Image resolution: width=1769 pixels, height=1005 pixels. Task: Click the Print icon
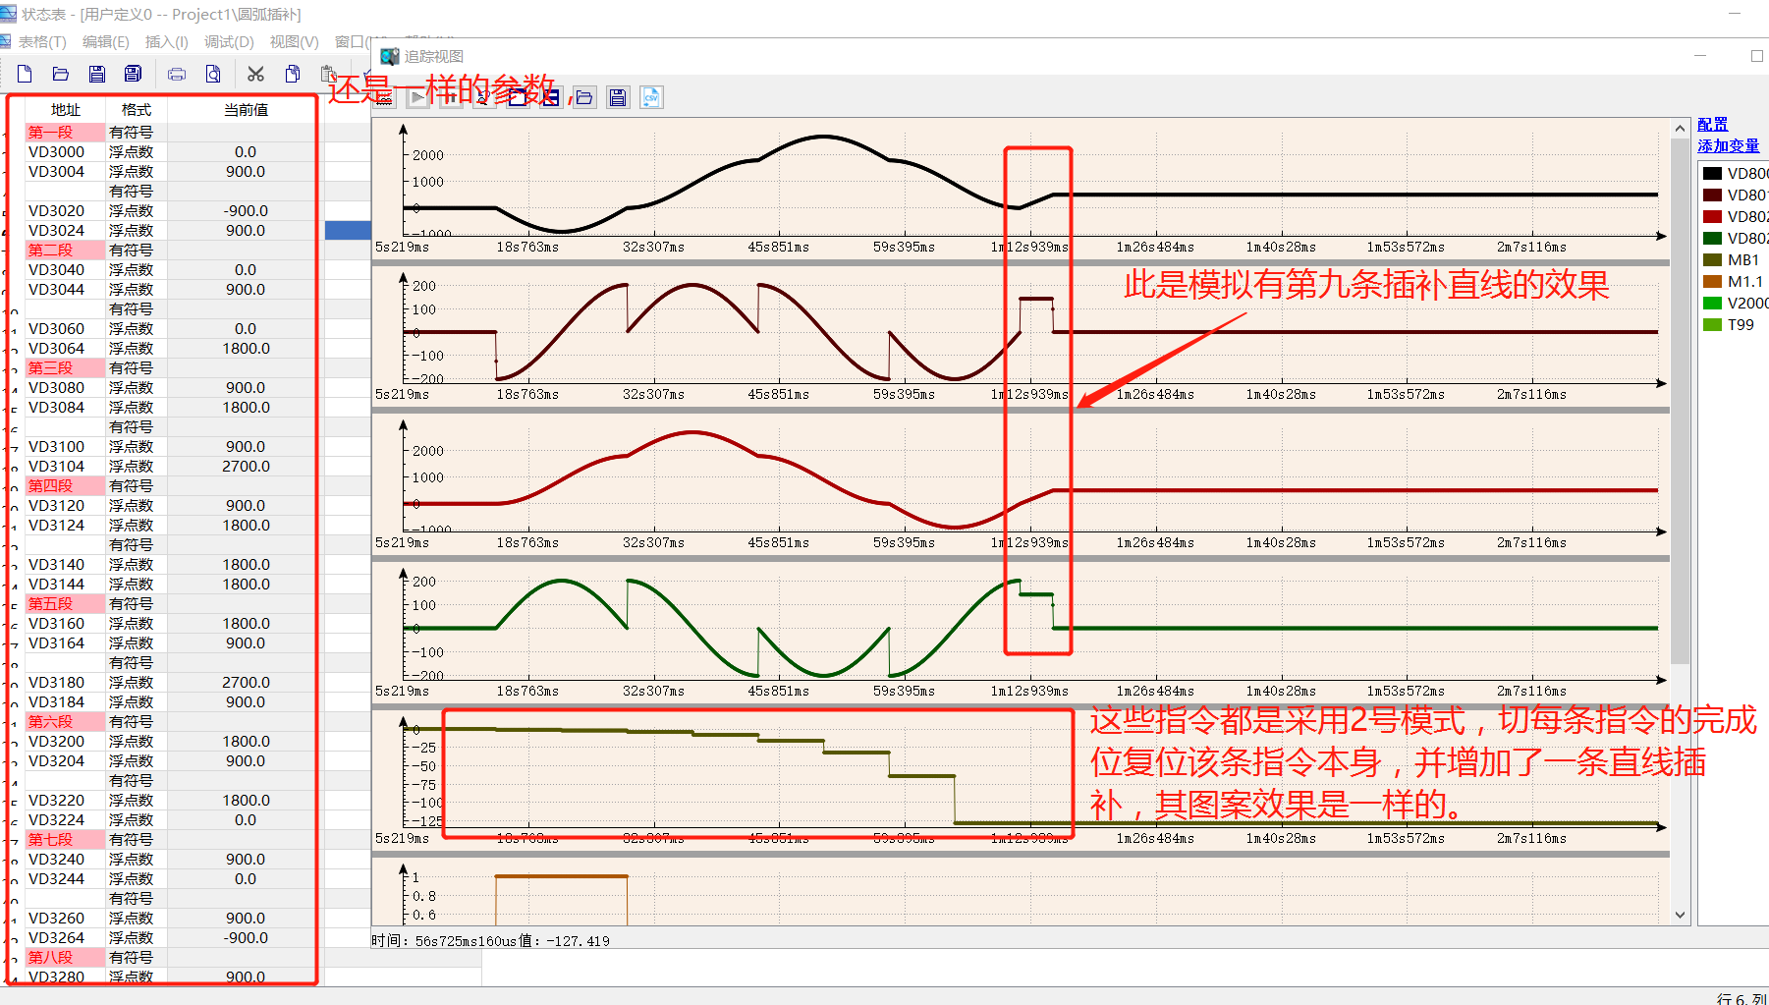point(177,74)
